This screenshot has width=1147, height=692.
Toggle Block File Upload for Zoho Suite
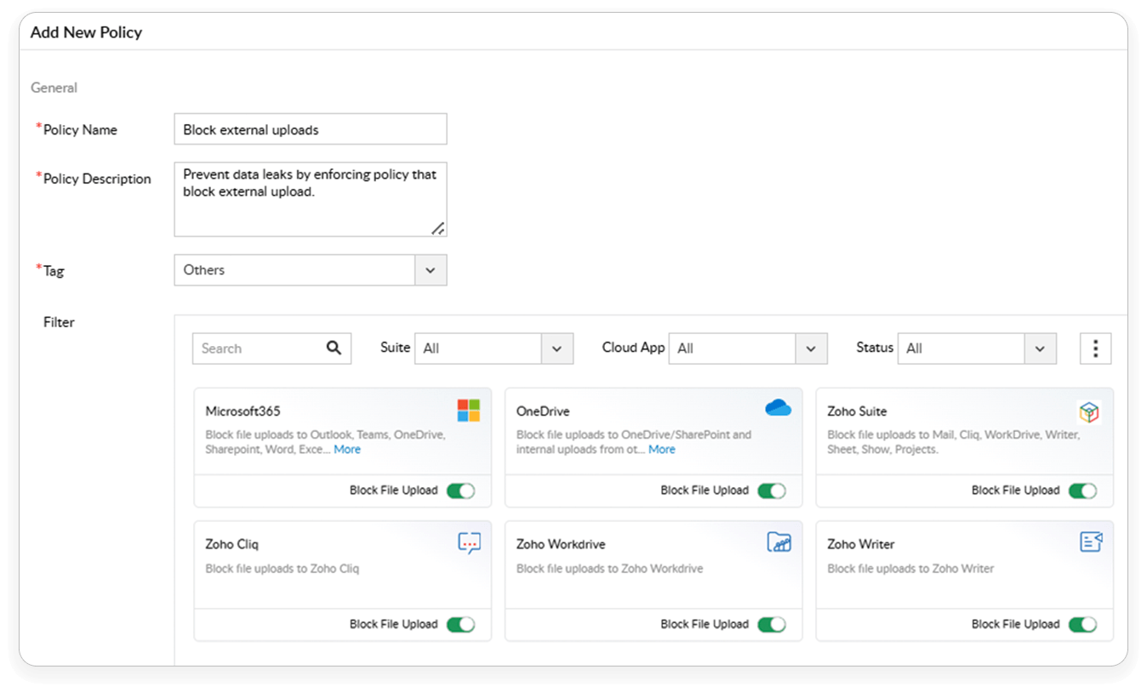[x=1083, y=491]
